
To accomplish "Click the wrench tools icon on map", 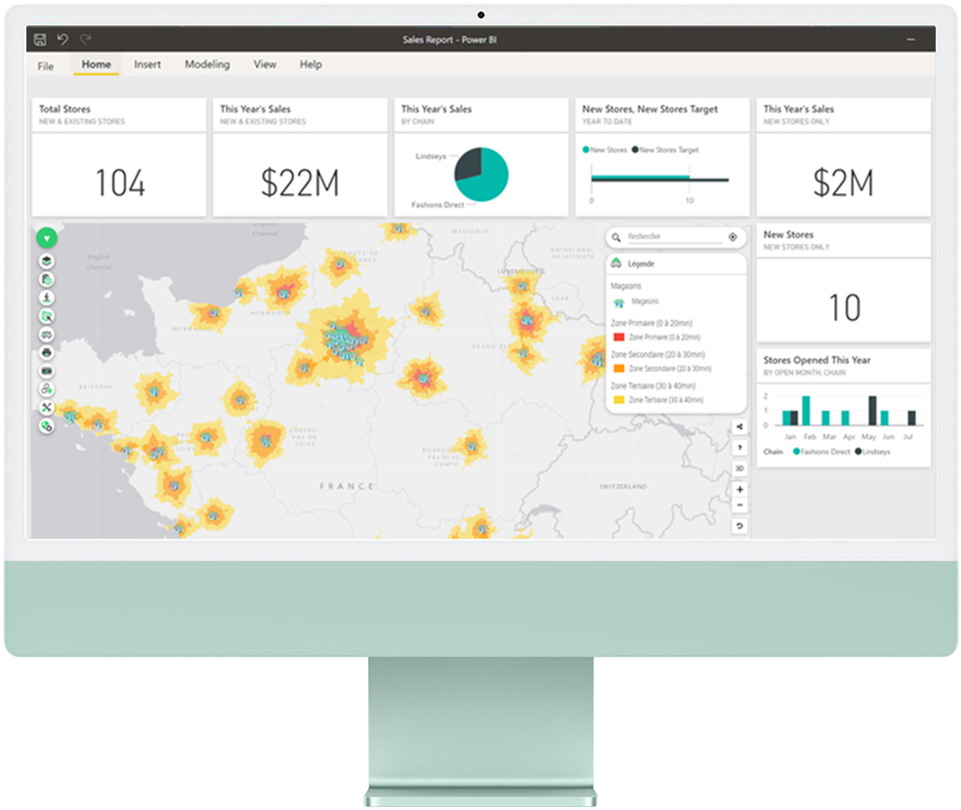I will pyautogui.click(x=47, y=408).
